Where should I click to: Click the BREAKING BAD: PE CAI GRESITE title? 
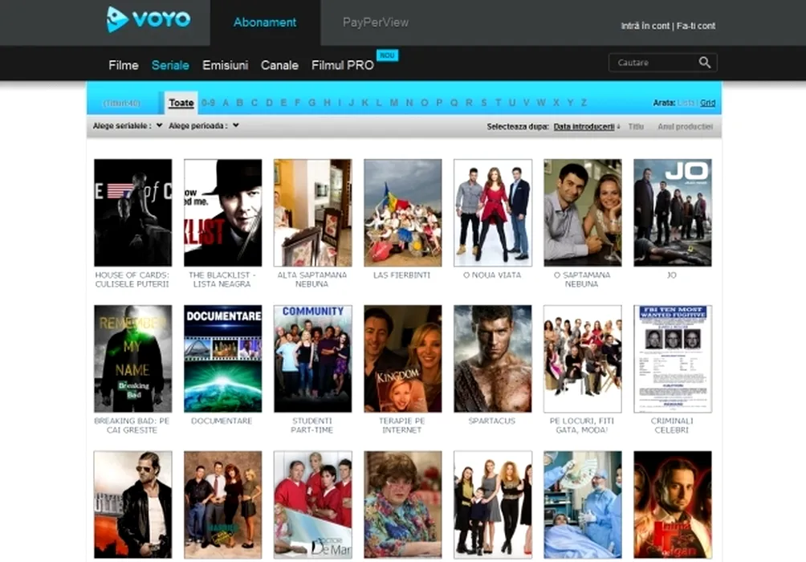pos(132,426)
